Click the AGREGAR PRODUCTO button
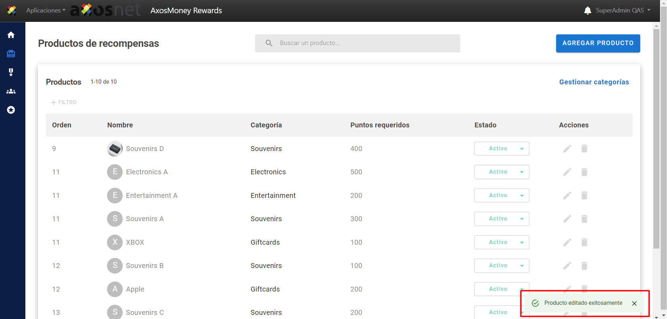This screenshot has width=667, height=319. click(x=598, y=43)
